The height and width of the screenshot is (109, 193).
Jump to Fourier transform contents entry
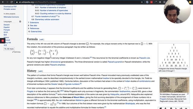47,16
